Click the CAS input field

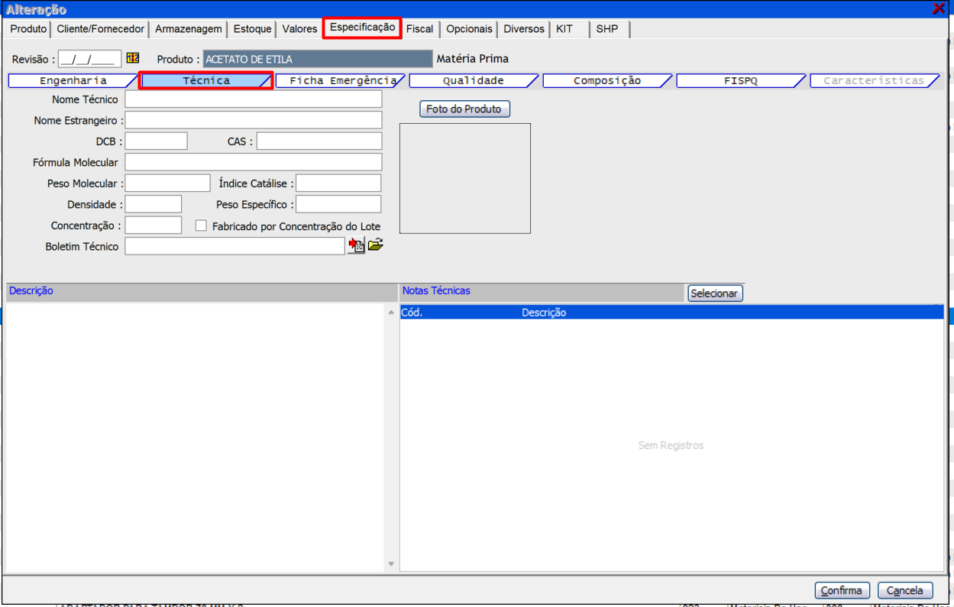tap(319, 141)
